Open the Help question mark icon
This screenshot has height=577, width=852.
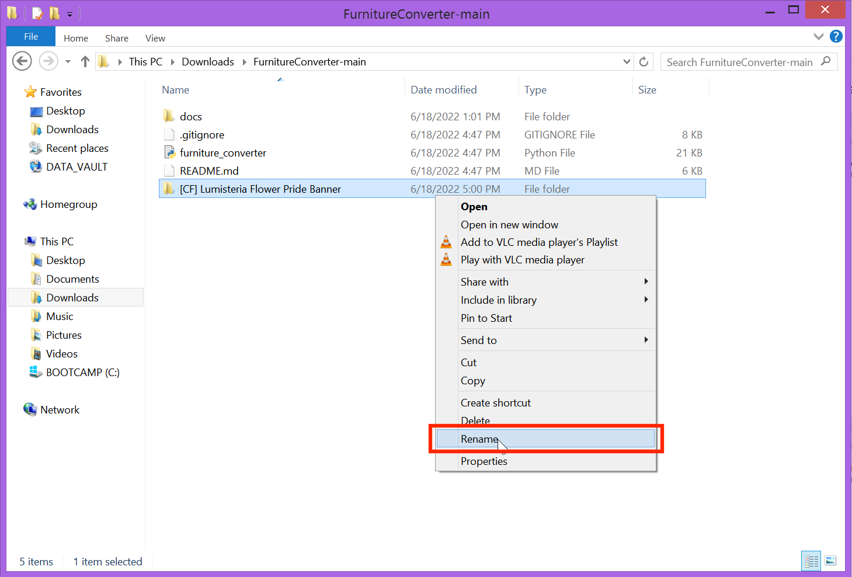[x=836, y=36]
